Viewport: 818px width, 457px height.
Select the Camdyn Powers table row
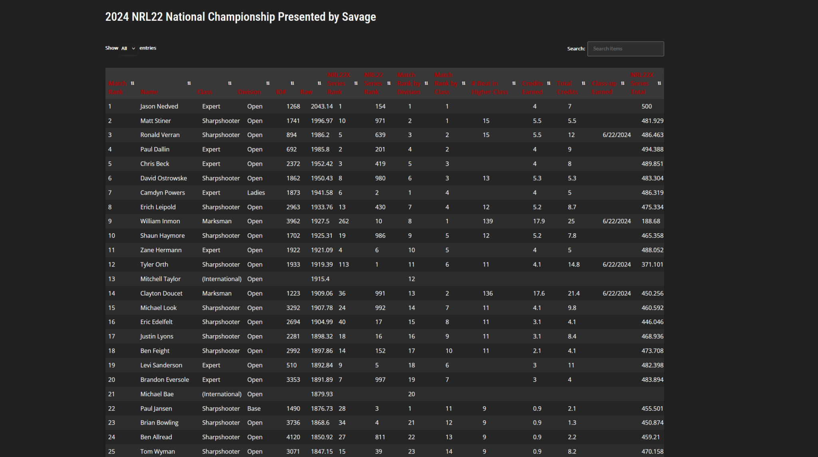pos(384,193)
